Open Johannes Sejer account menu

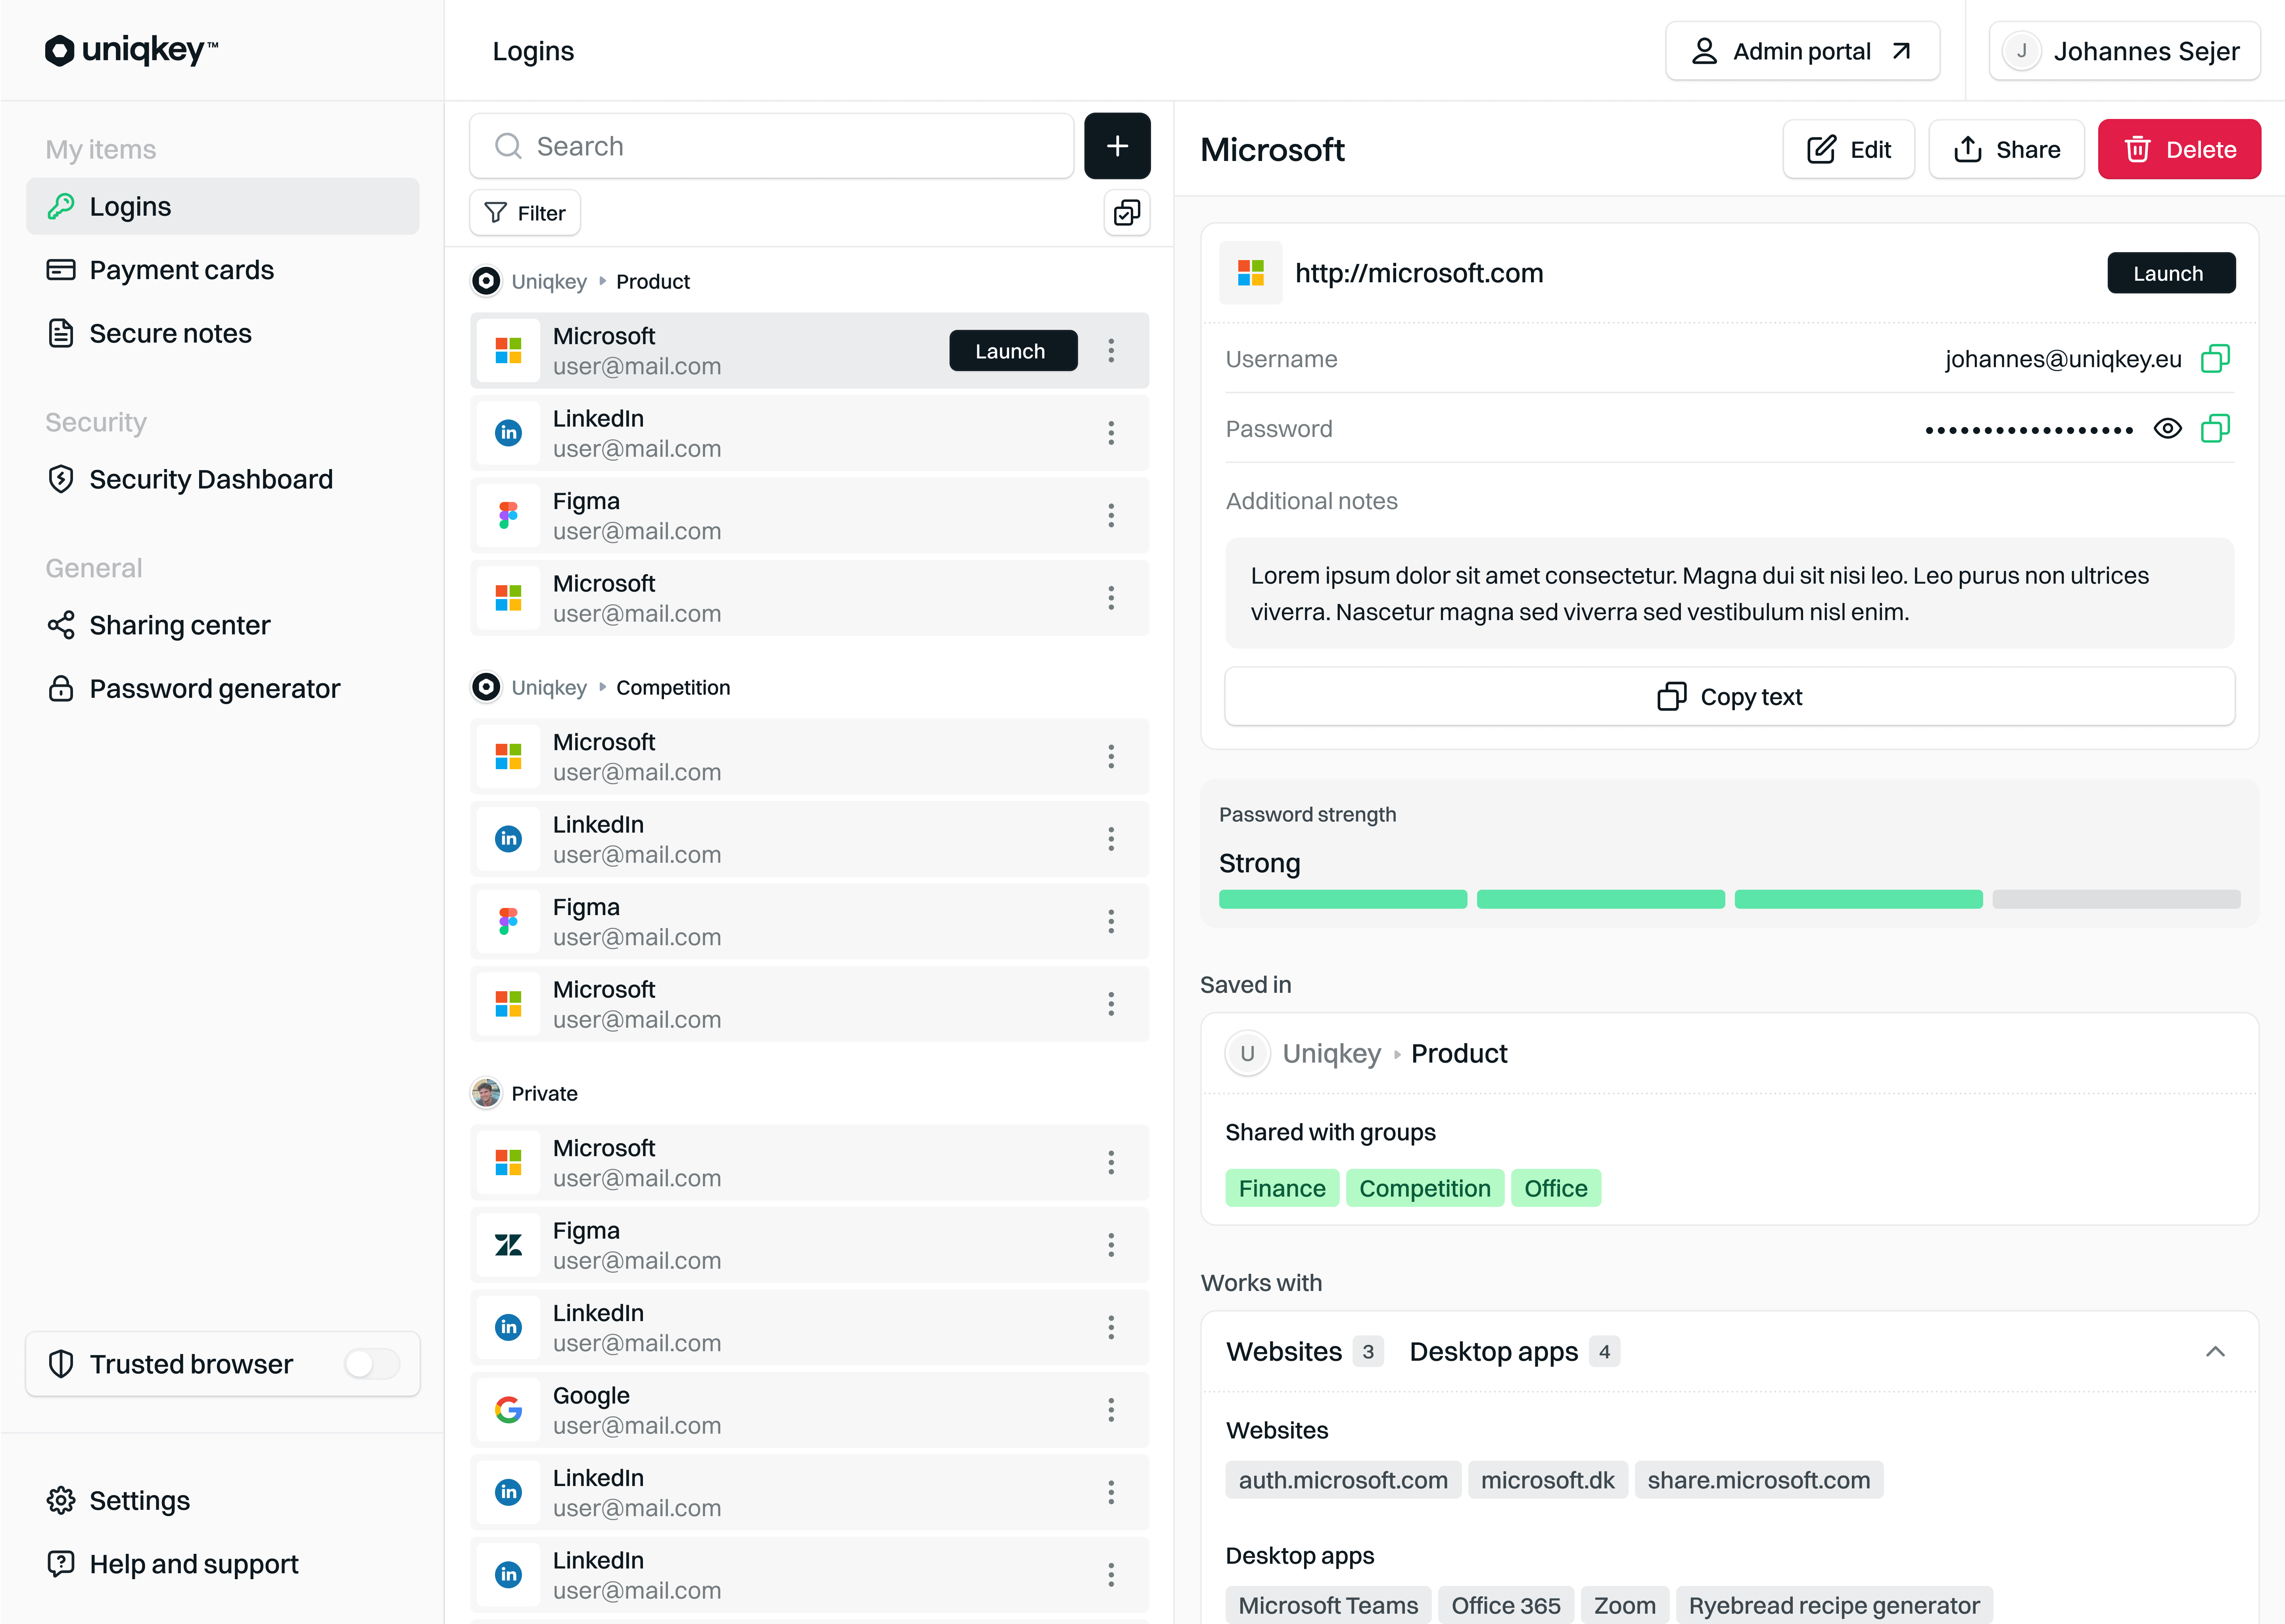2124,51
